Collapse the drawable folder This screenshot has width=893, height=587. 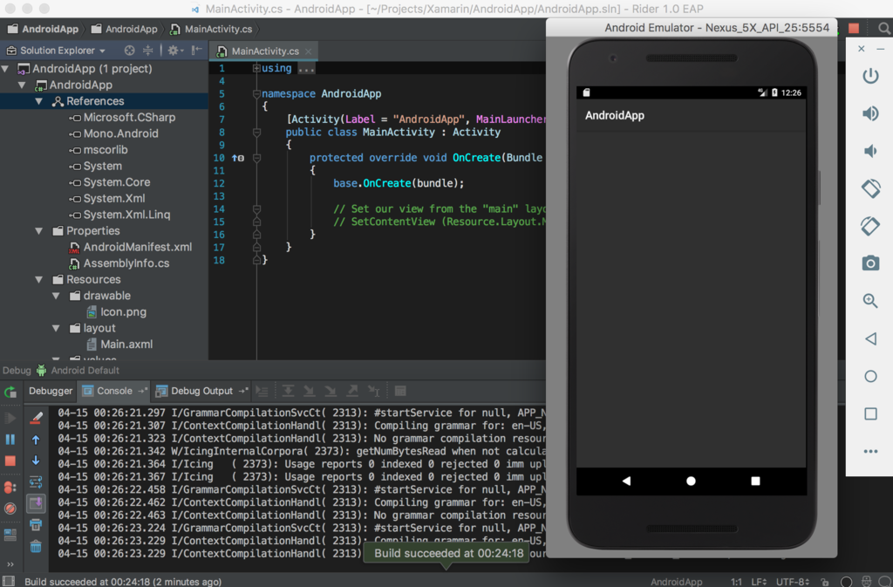pos(56,296)
